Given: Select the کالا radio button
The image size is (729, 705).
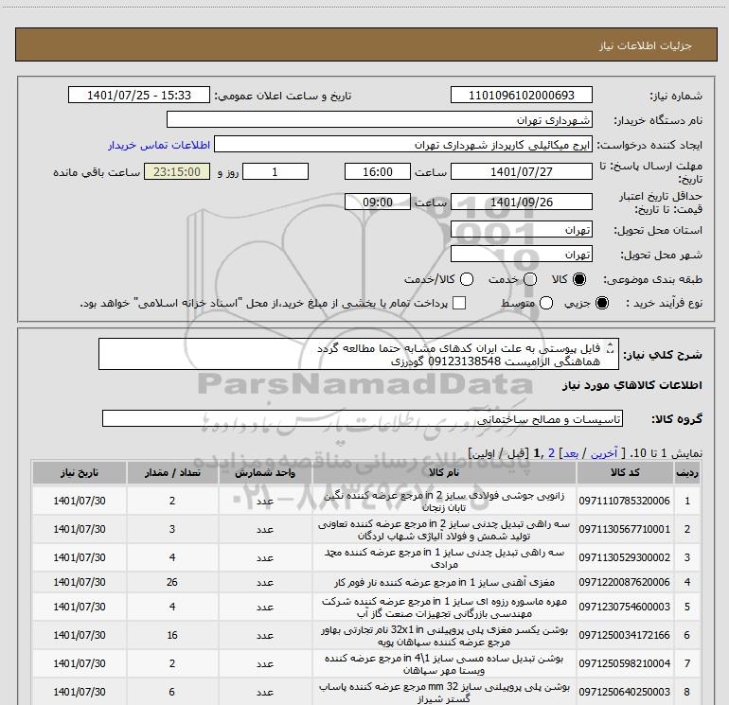Looking at the screenshot, I should [579, 279].
